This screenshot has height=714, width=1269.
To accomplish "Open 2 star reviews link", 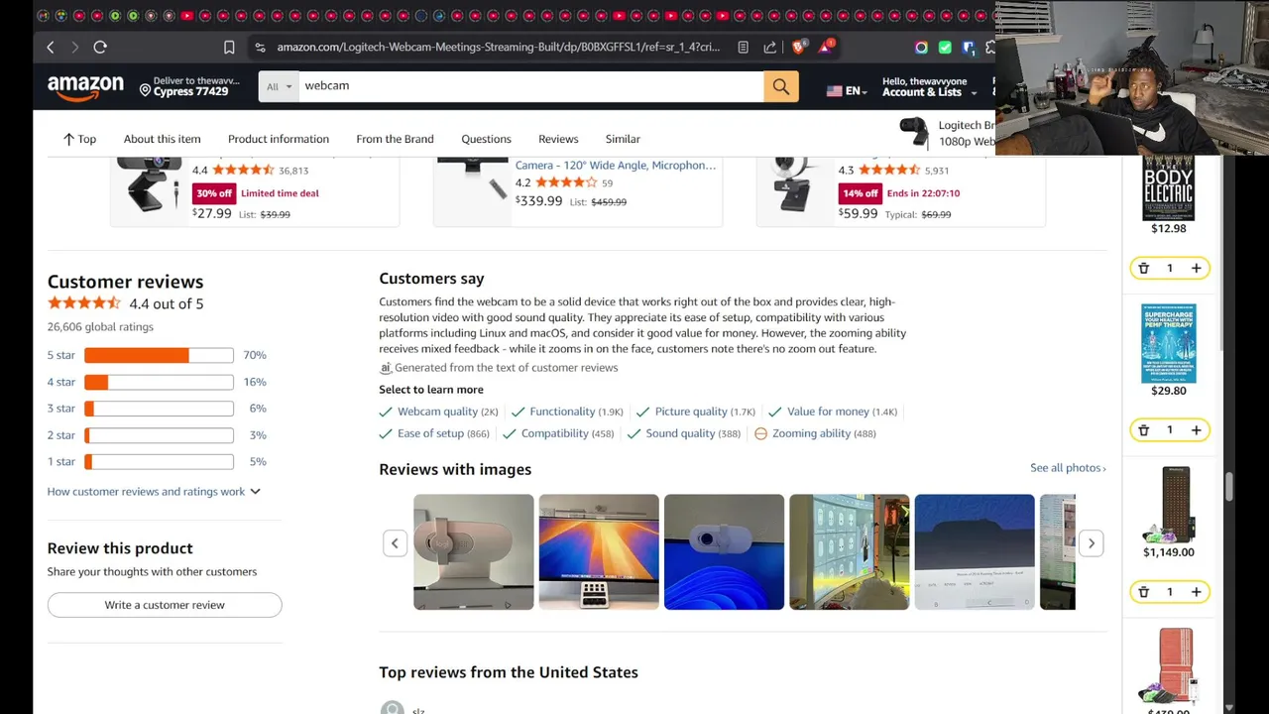I will tap(60, 435).
